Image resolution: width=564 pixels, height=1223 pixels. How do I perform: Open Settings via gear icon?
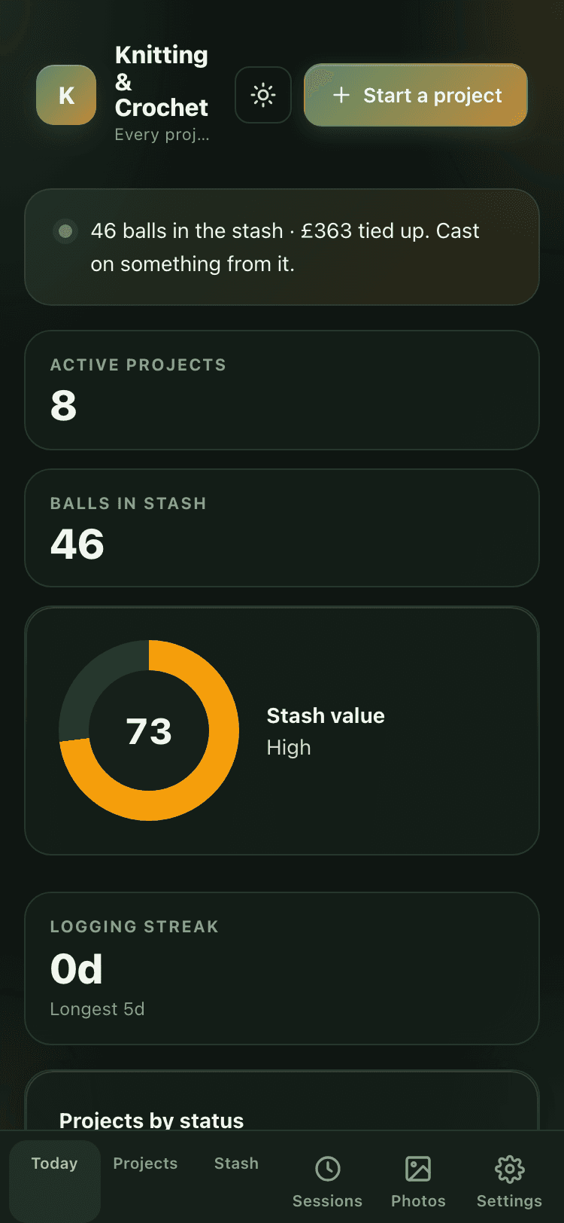(509, 1169)
